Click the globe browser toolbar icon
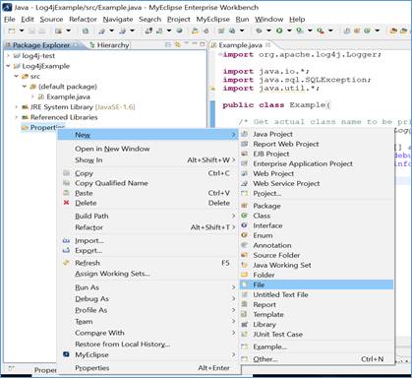Image resolution: width=412 pixels, height=378 pixels. click(180, 31)
